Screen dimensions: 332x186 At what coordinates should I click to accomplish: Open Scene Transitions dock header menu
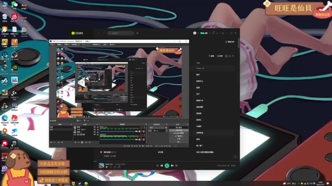point(166,124)
